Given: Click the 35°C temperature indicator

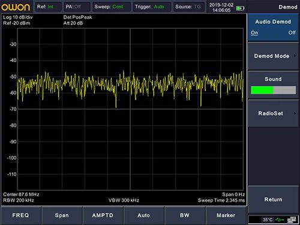Looking at the screenshot, I should point(268,220).
